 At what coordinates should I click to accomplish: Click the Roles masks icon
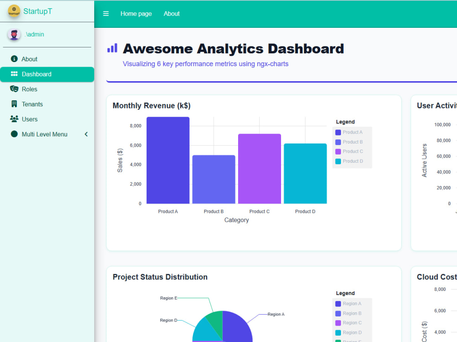click(x=14, y=89)
